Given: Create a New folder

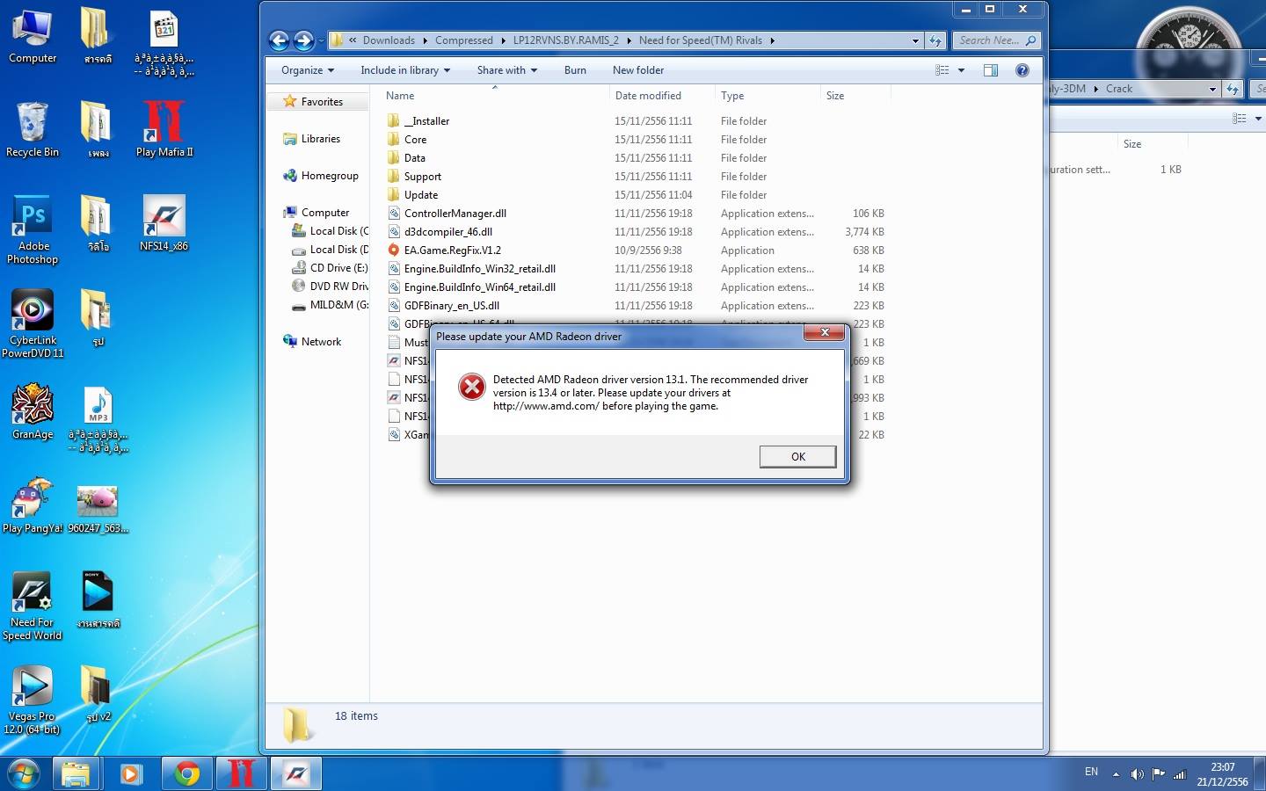Looking at the screenshot, I should tap(638, 70).
